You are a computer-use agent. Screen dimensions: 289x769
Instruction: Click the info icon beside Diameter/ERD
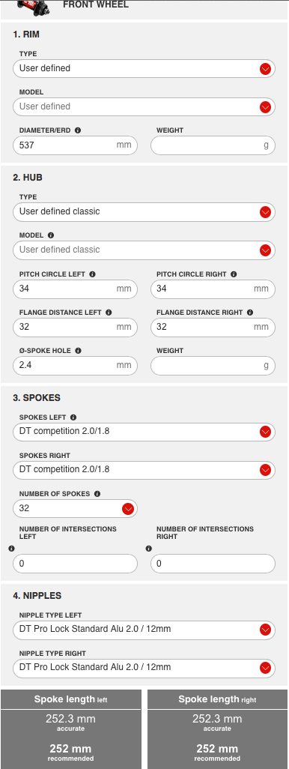coord(78,130)
